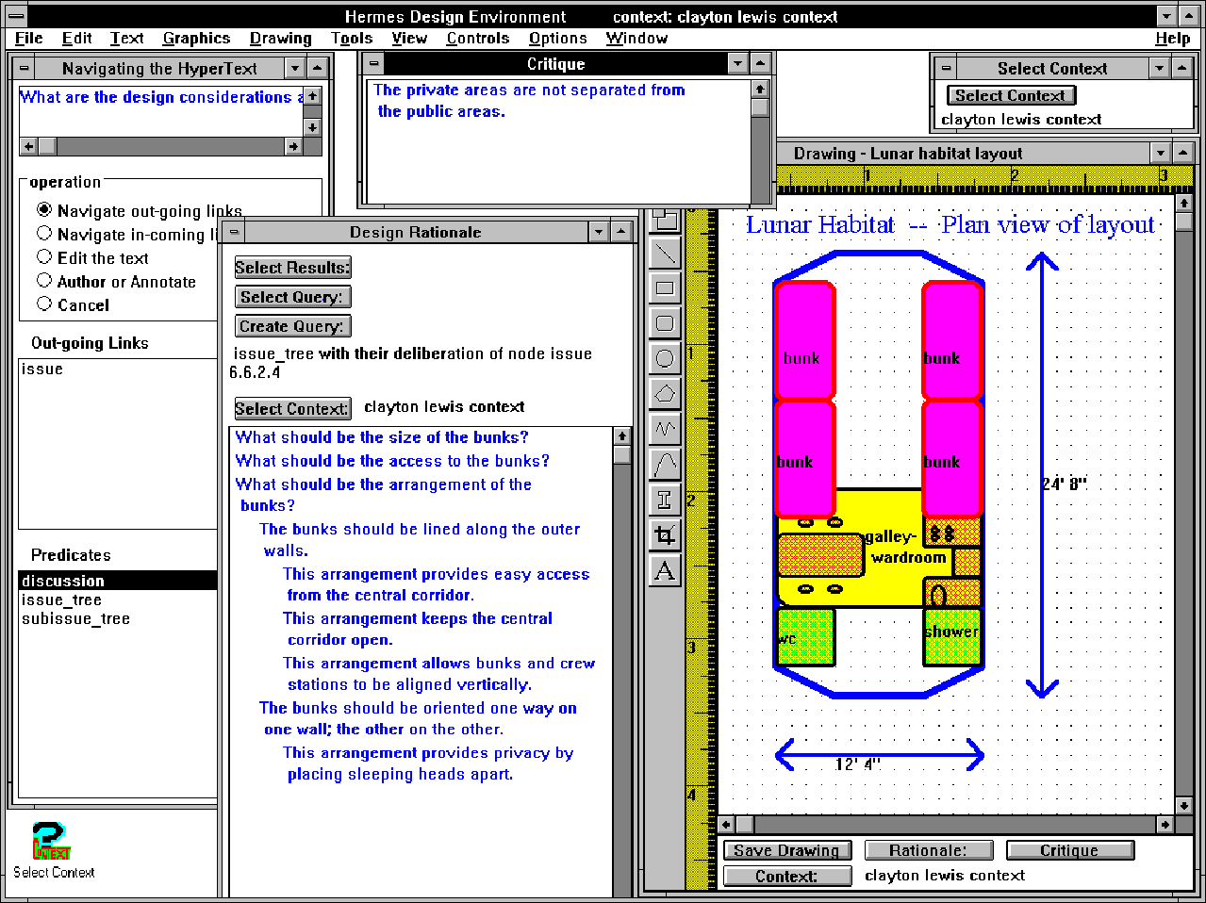The width and height of the screenshot is (1206, 903).
Task: Open the Graphics menu
Action: pyautogui.click(x=196, y=38)
